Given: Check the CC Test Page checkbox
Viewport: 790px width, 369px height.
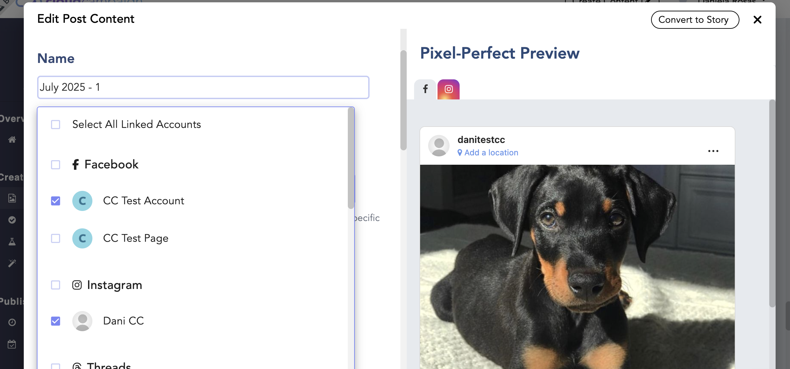Looking at the screenshot, I should point(56,238).
